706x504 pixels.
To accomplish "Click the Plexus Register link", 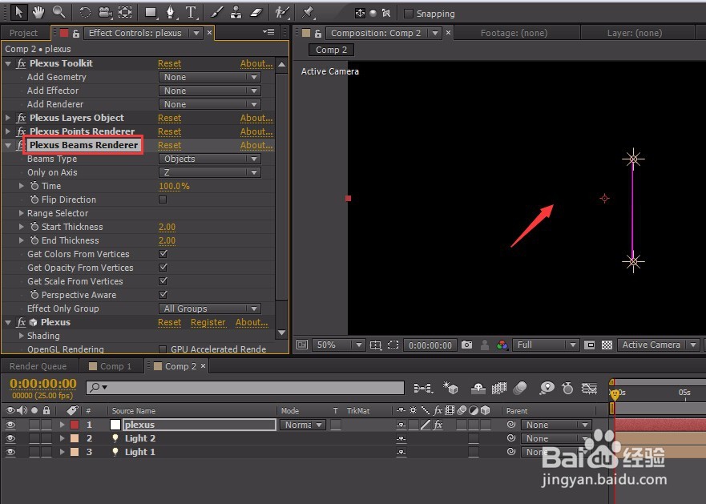I will tap(208, 322).
